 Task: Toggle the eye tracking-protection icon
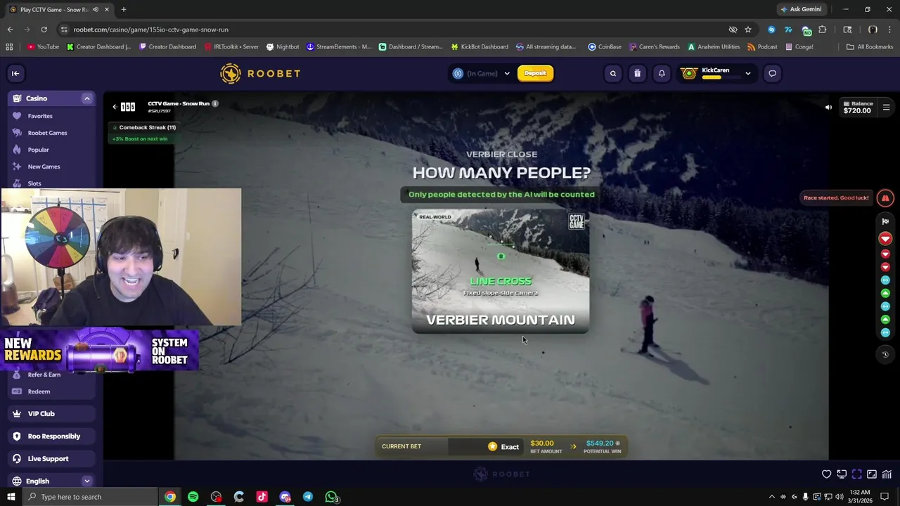click(x=733, y=30)
